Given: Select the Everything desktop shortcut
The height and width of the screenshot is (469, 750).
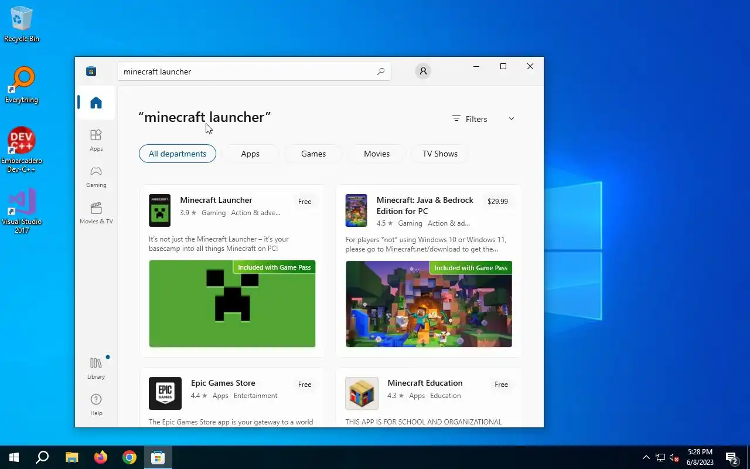Looking at the screenshot, I should [x=22, y=85].
